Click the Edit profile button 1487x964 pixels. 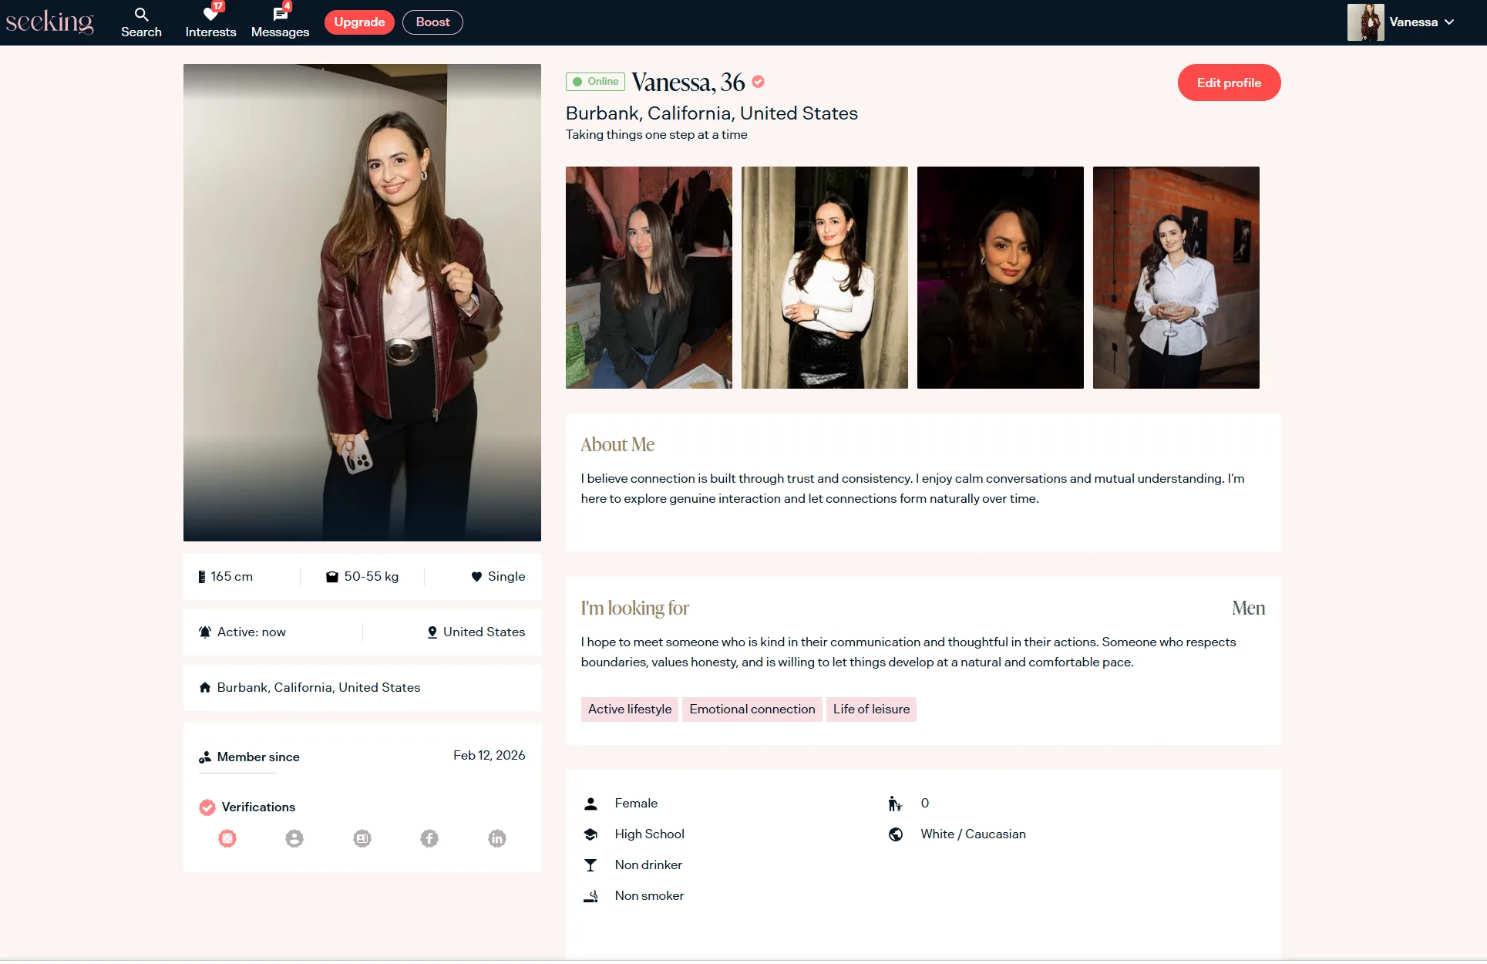coord(1229,83)
